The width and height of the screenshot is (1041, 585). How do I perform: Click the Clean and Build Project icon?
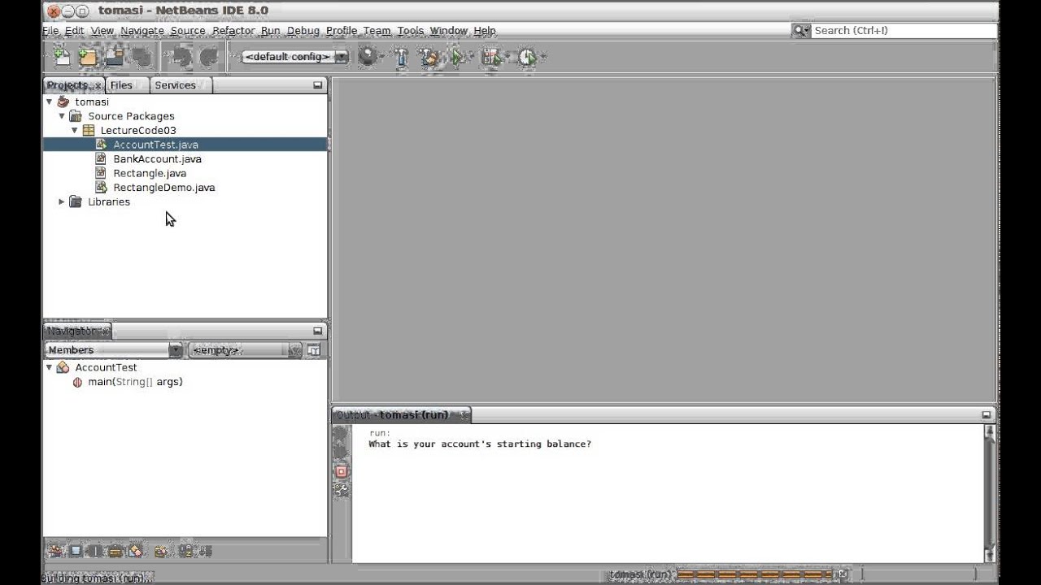[429, 57]
